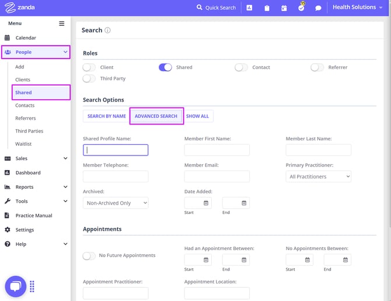
Task: Open the reports chart icon in top bar
Action: click(250, 8)
